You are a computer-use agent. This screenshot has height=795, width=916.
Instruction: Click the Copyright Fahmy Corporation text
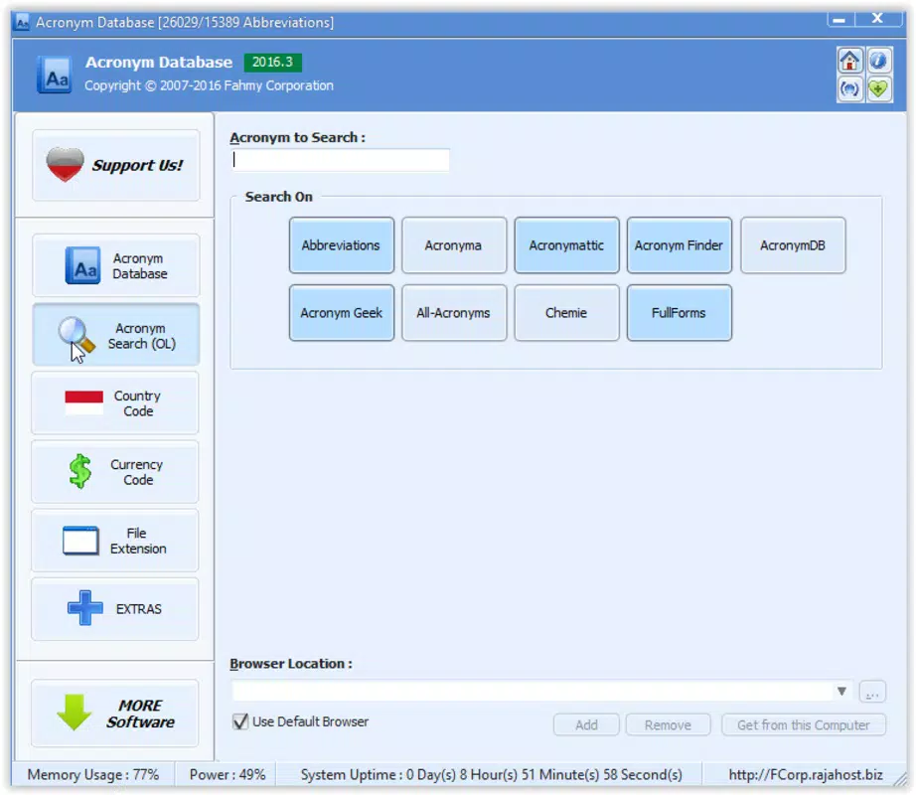point(209,85)
